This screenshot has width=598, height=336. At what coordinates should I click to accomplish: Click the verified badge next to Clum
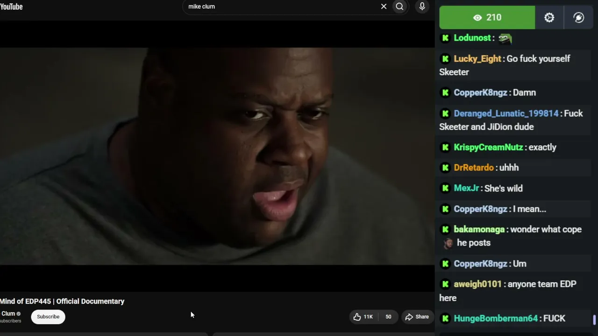(19, 314)
